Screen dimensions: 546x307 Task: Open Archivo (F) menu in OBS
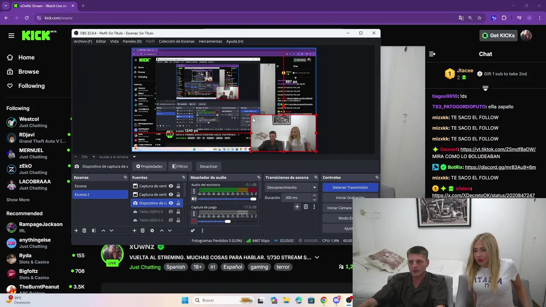click(83, 41)
